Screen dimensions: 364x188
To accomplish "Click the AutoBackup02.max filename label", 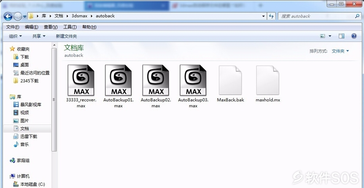I will [x=156, y=103].
